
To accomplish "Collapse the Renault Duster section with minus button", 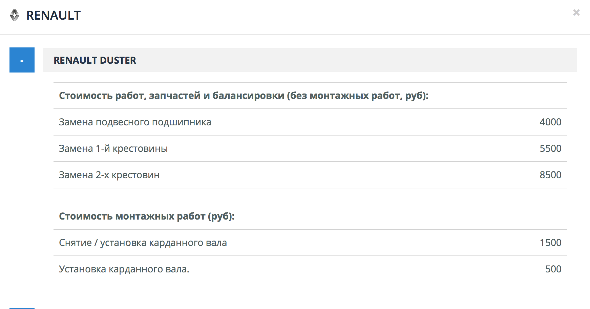I will tap(22, 60).
